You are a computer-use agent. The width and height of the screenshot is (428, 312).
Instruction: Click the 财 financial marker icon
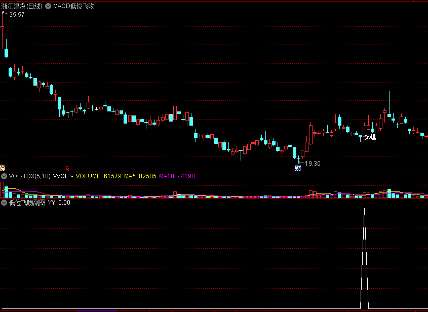click(298, 168)
